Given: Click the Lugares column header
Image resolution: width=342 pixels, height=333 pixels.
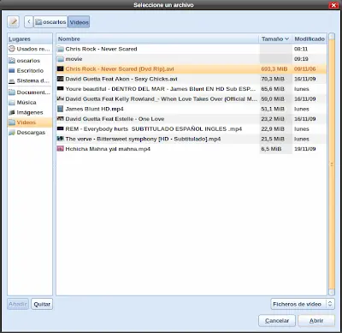Looking at the screenshot, I should point(30,39).
